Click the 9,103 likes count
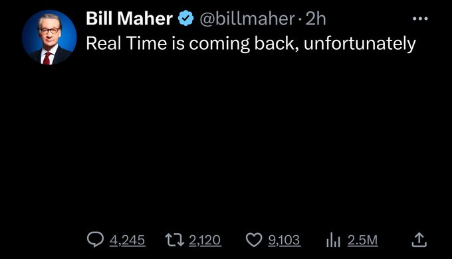The image size is (452, 259). click(284, 240)
